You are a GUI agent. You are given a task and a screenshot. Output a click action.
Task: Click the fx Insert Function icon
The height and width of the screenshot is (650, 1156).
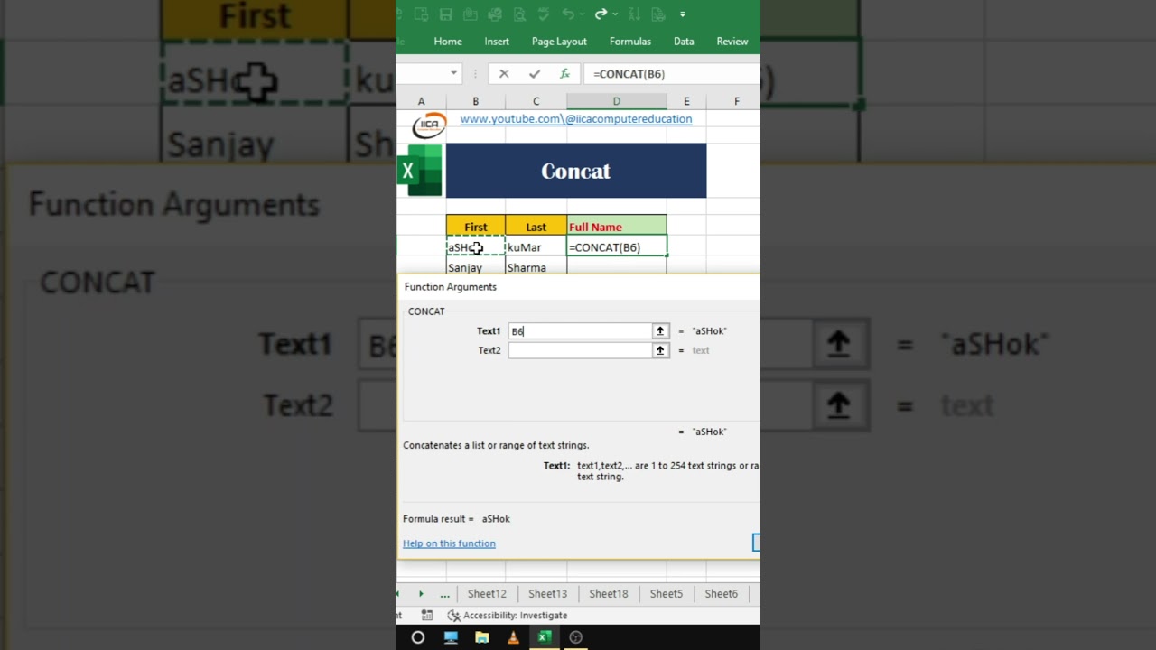pyautogui.click(x=564, y=74)
